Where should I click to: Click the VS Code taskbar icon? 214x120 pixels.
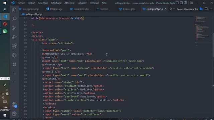(5, 16)
